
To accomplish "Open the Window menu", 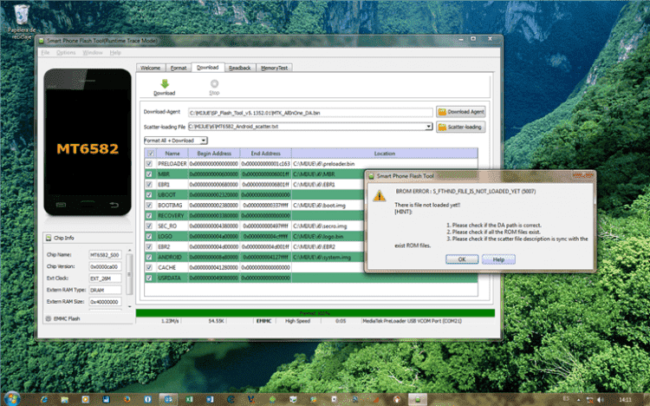I will pyautogui.click(x=93, y=53).
